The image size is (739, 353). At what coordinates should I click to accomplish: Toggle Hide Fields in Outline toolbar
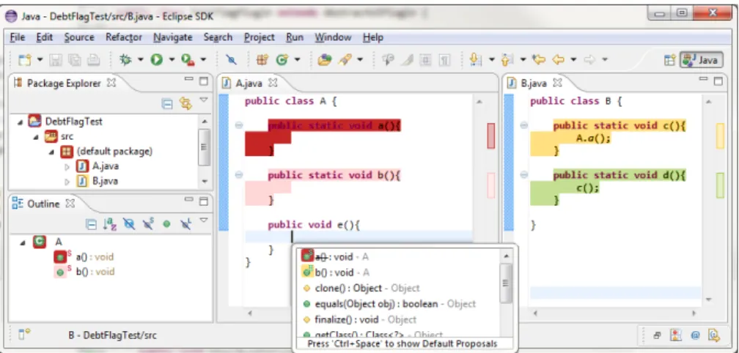129,225
